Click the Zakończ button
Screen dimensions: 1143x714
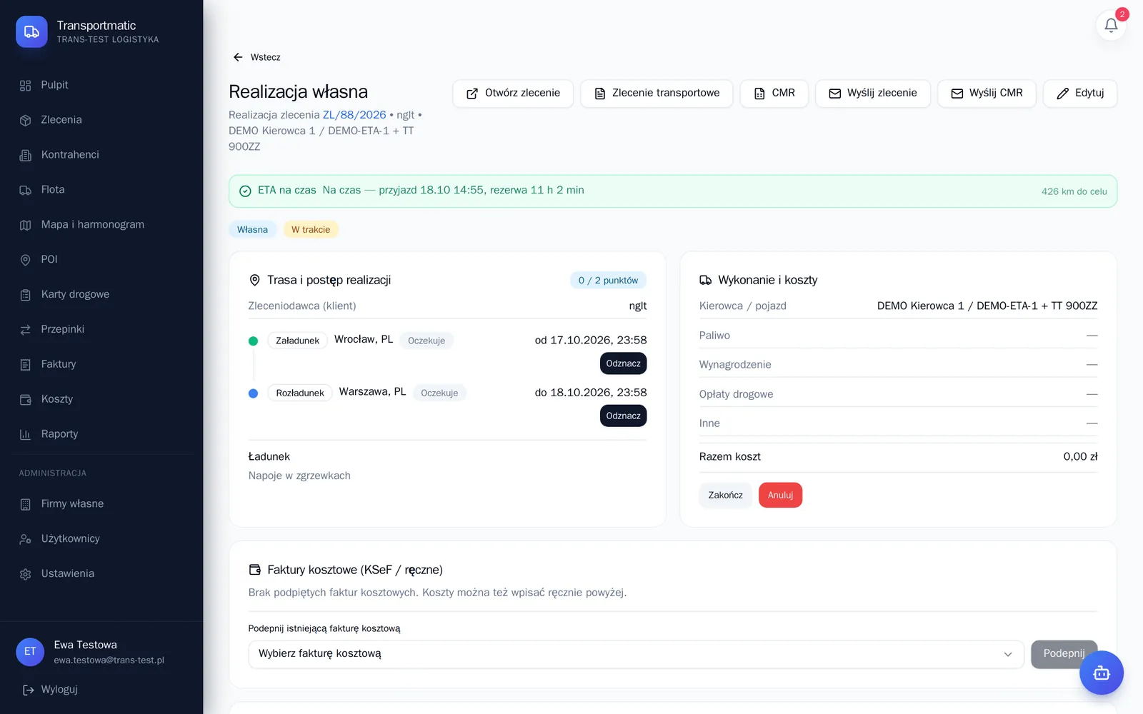[x=725, y=496]
